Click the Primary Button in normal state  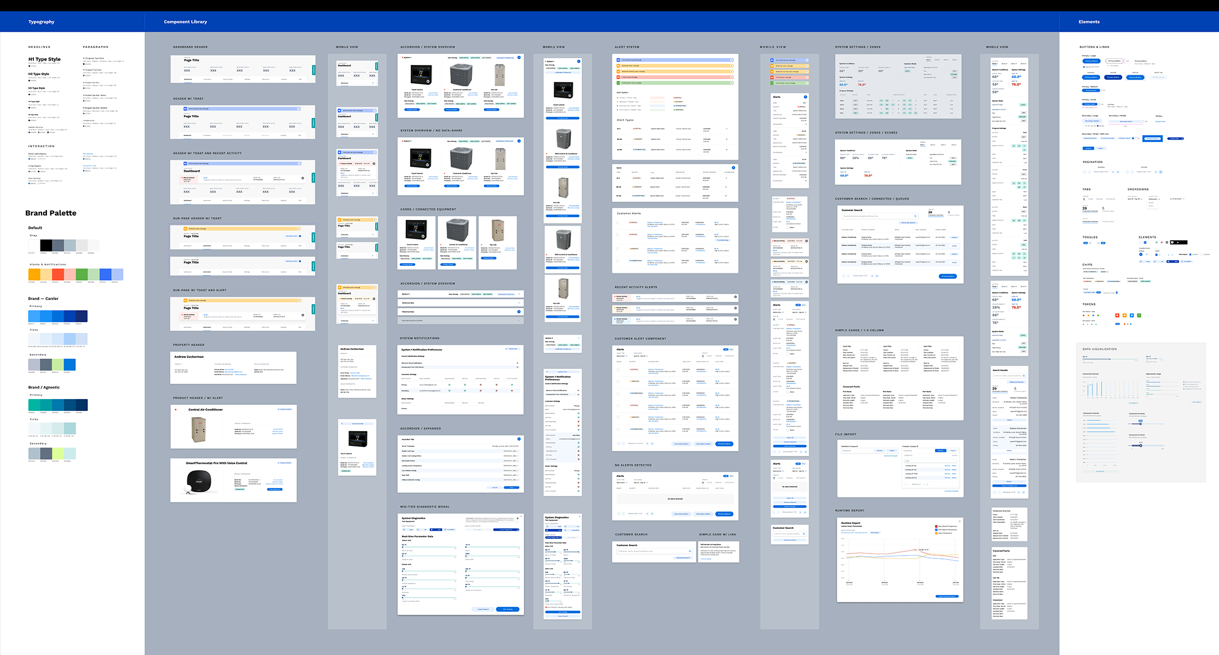(1091, 78)
